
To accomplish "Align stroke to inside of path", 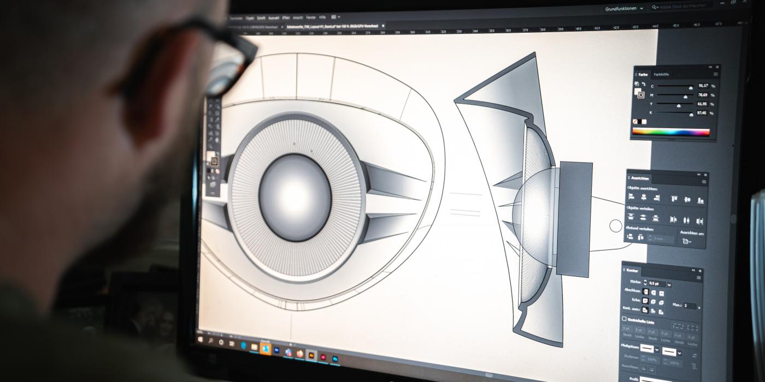I will pyautogui.click(x=654, y=311).
